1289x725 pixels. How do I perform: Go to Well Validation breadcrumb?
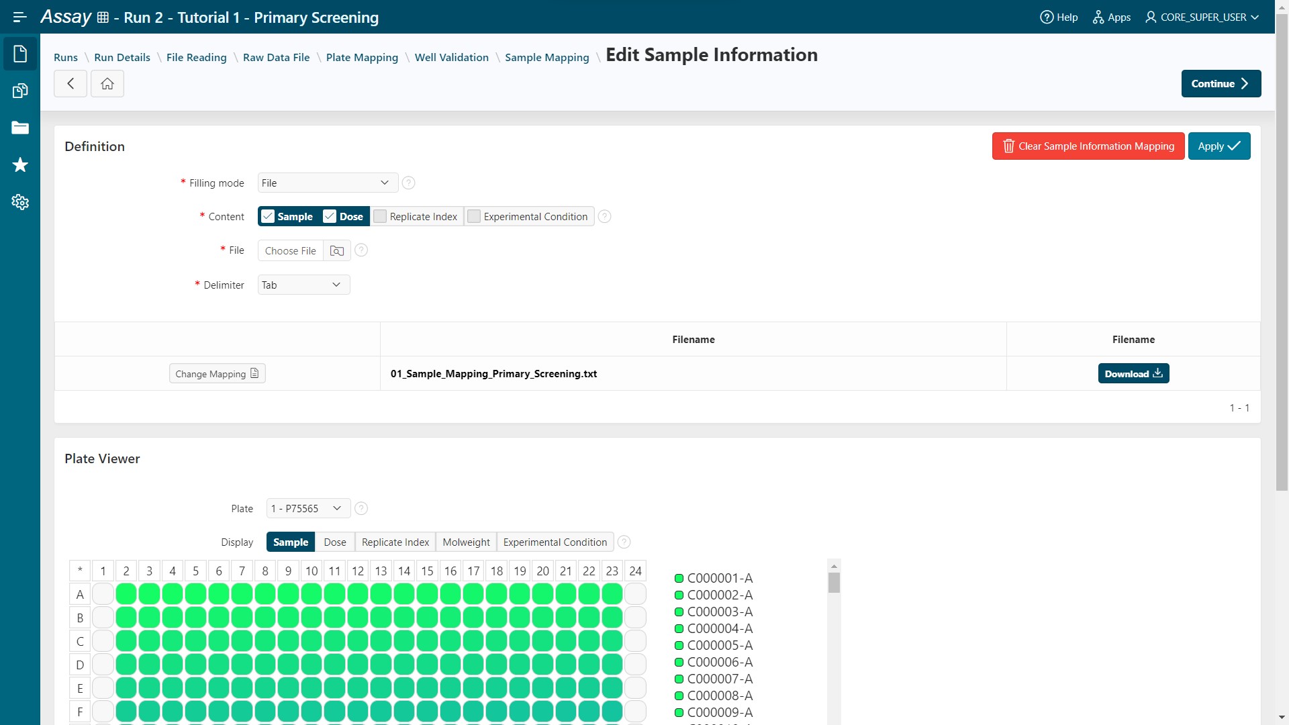(452, 58)
